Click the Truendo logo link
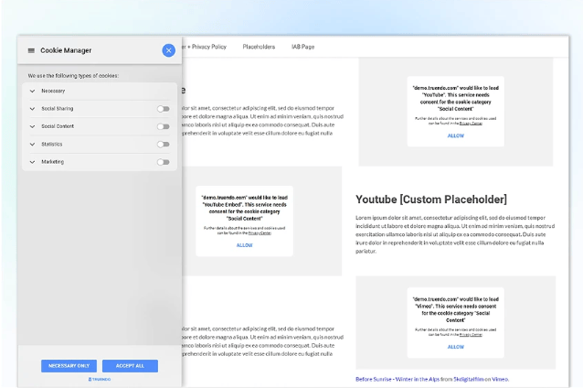 click(x=100, y=379)
